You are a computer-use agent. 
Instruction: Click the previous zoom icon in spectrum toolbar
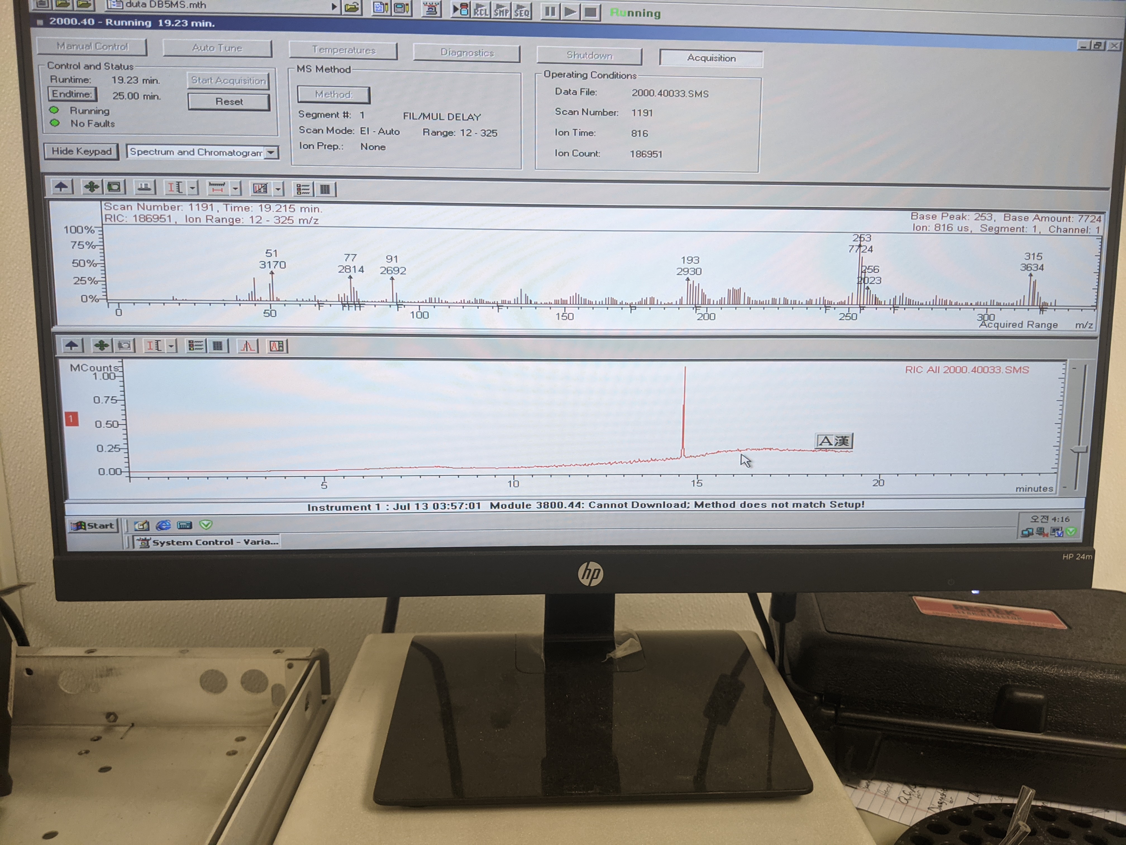tap(115, 187)
